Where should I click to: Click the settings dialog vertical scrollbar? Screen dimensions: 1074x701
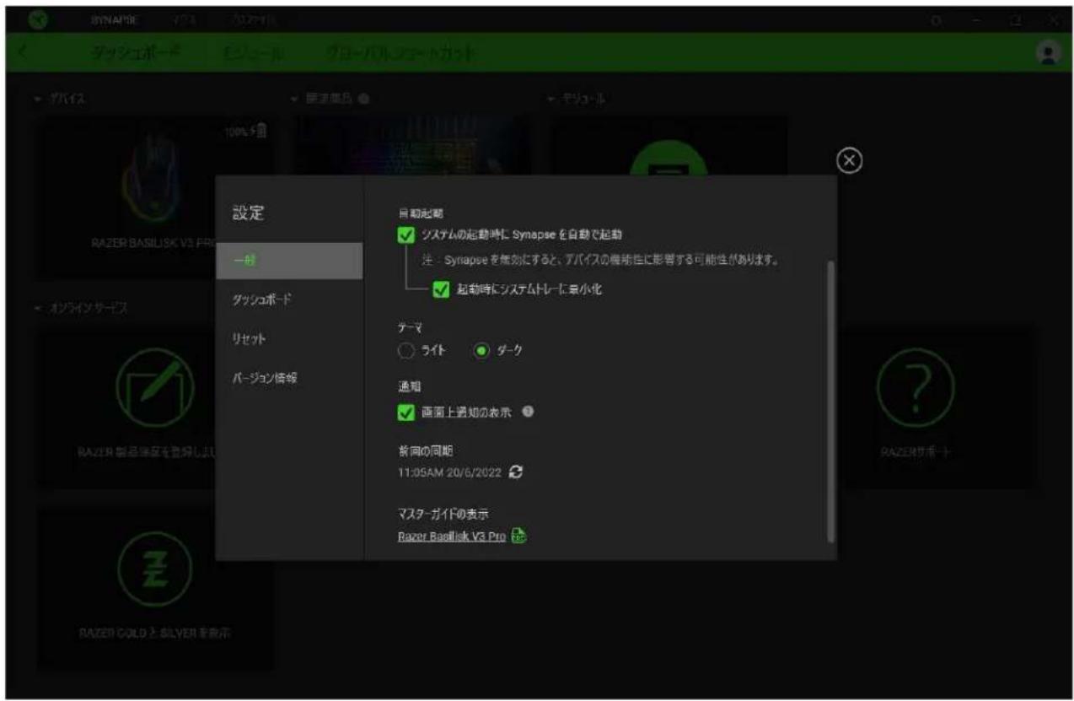click(x=831, y=401)
